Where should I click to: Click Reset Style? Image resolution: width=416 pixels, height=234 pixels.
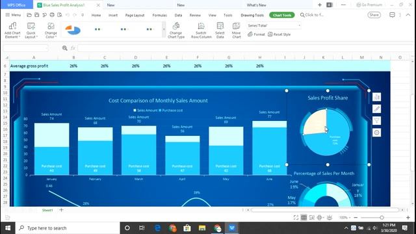point(279,34)
